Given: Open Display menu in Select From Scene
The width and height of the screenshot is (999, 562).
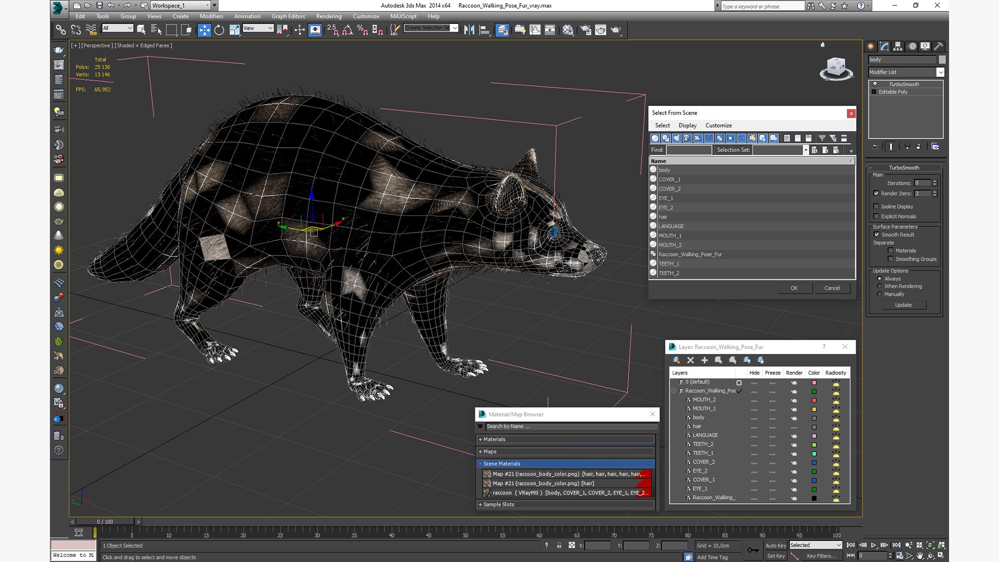Looking at the screenshot, I should tap(687, 125).
